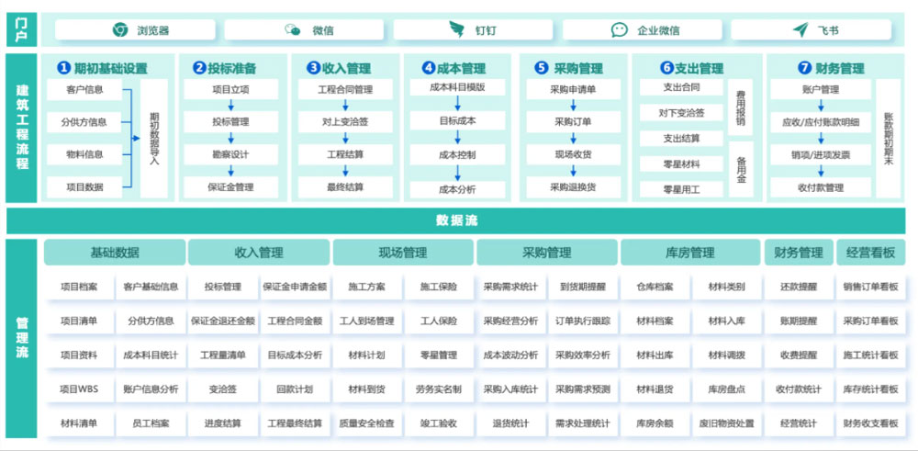918x451 pixels.
Task: Switch to the 经营看板 tab
Action: [x=870, y=253]
